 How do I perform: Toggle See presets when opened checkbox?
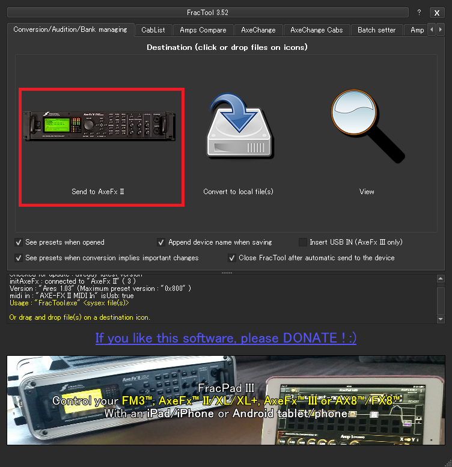coord(19,242)
